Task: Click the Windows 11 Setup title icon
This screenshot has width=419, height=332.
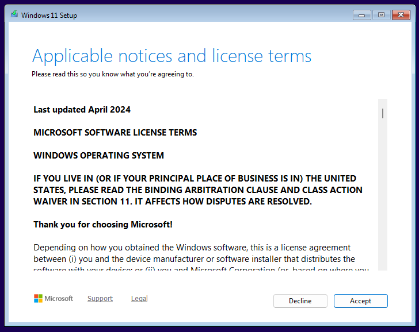Action: [x=14, y=14]
